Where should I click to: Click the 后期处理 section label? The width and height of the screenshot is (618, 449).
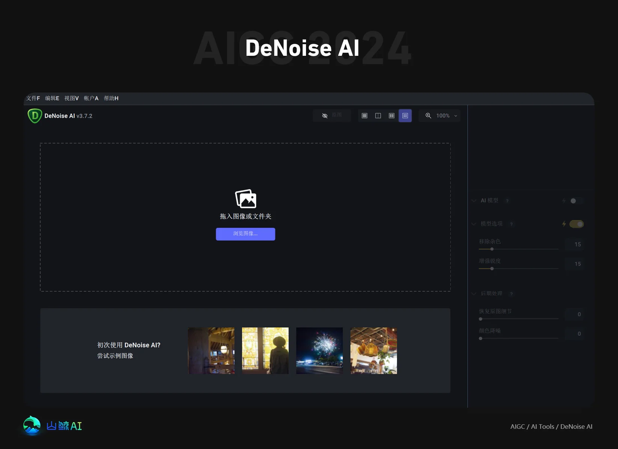click(491, 294)
